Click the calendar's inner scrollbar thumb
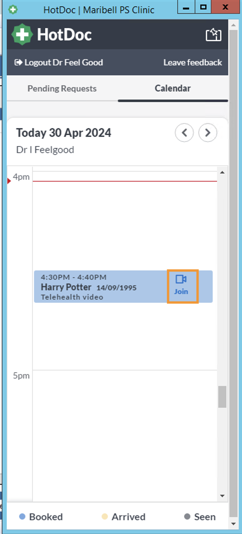 (222, 397)
